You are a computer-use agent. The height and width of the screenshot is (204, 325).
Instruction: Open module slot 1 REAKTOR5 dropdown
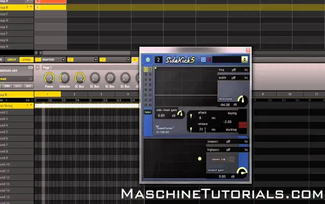64,60
